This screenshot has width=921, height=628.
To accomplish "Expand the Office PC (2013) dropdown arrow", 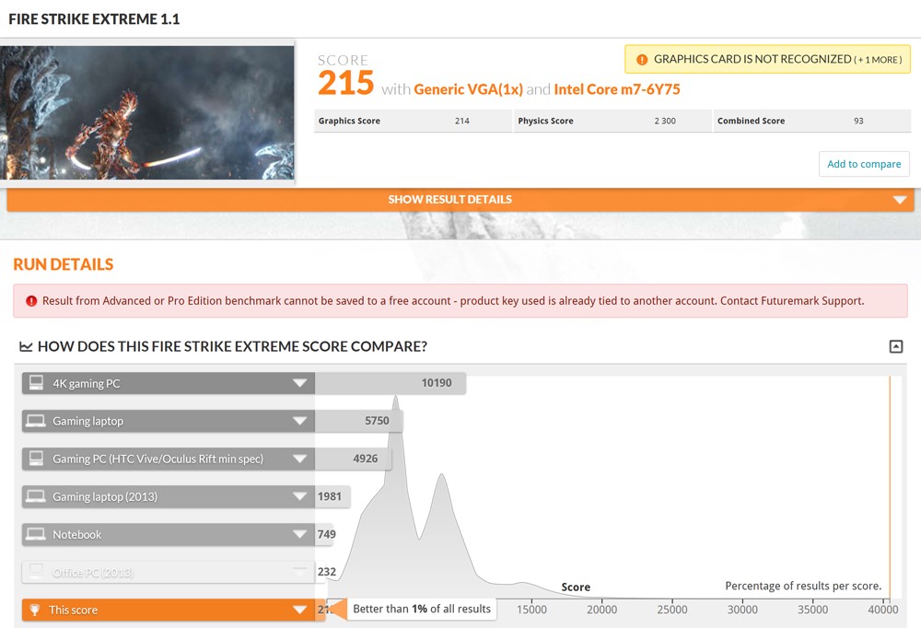I will click(x=299, y=572).
